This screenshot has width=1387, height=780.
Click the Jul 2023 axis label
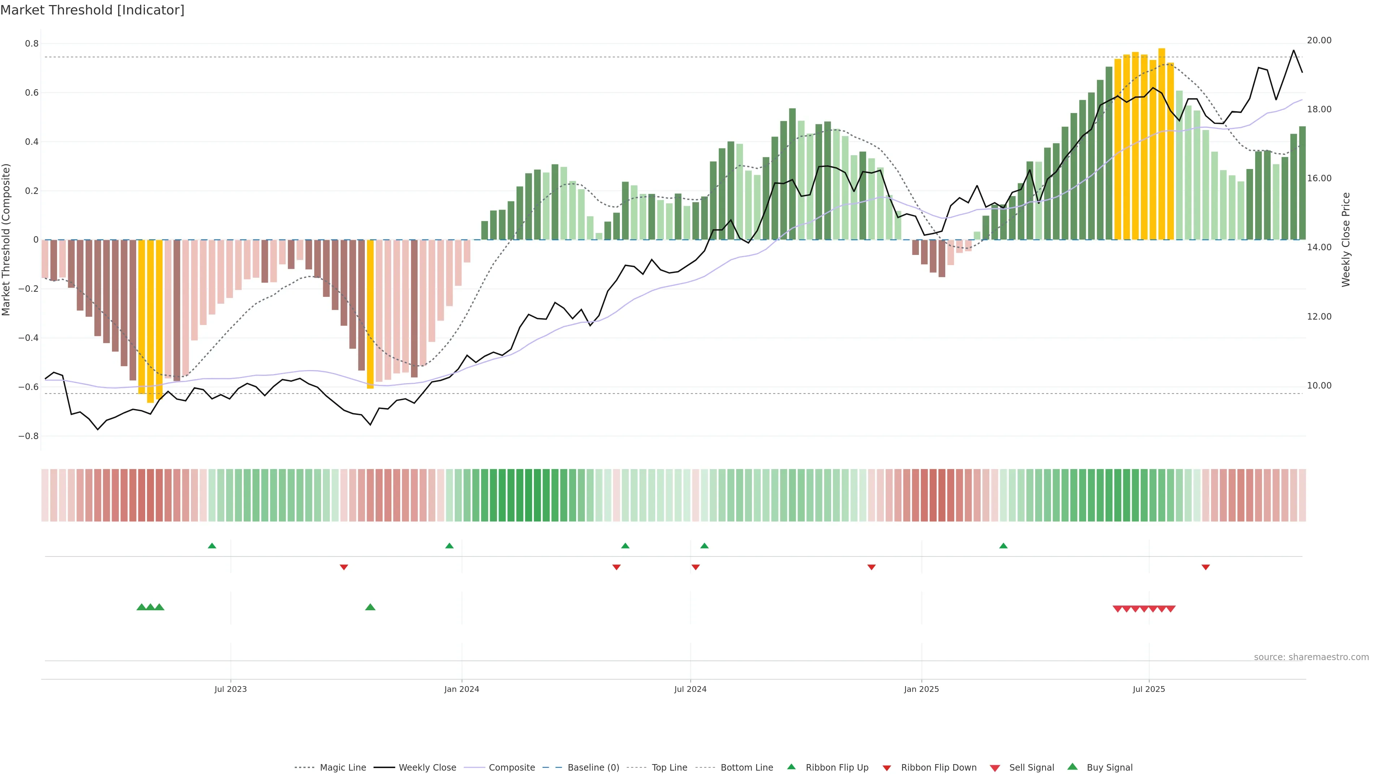click(230, 689)
